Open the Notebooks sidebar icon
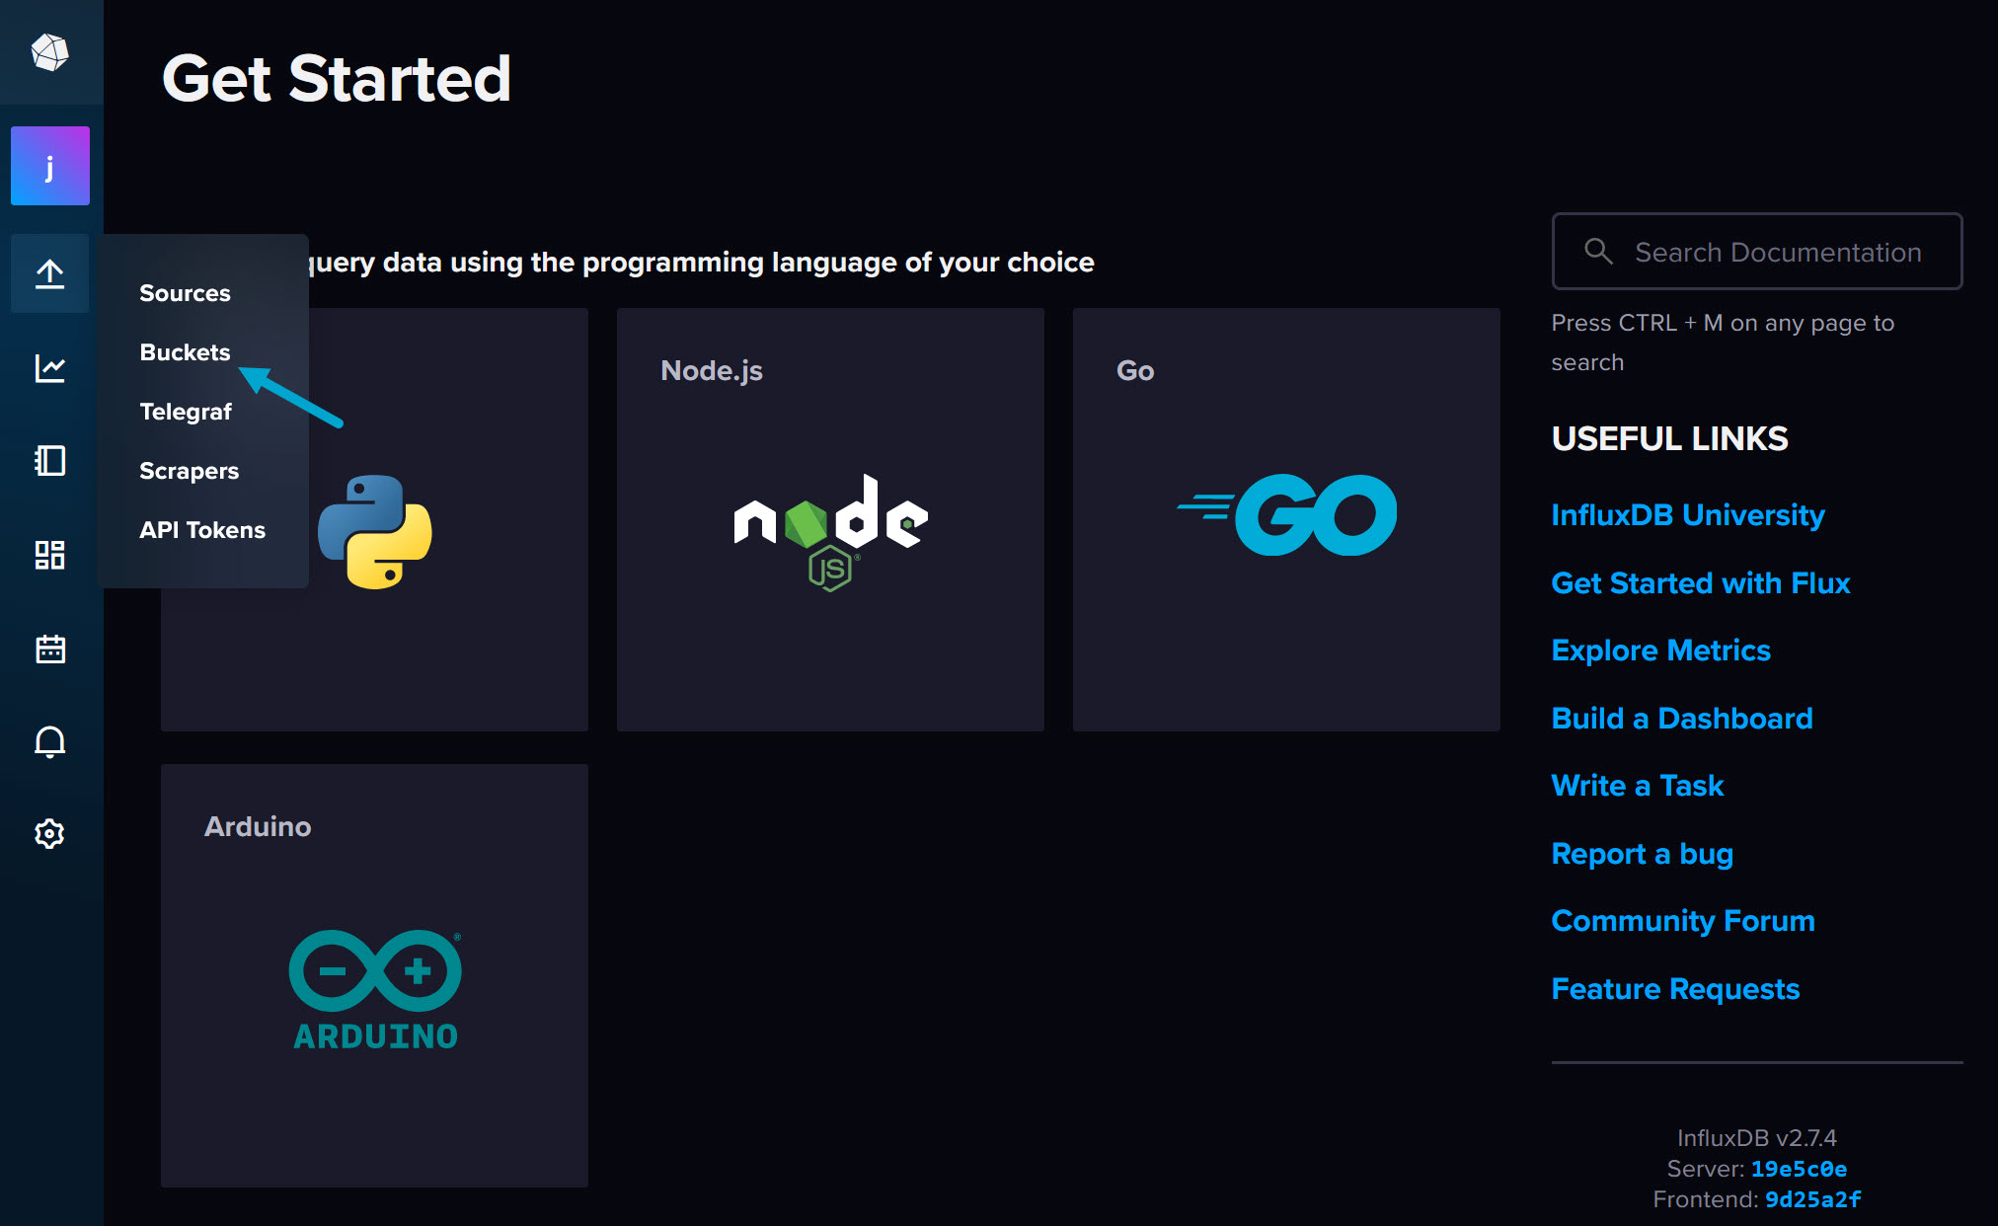Viewport: 1998px width, 1226px height. (49, 461)
